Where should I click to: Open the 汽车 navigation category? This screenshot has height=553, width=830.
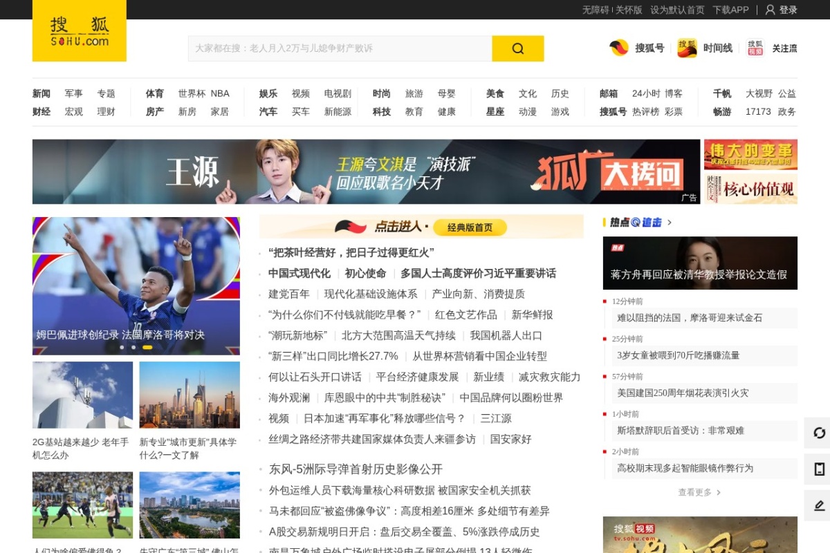[x=268, y=111]
